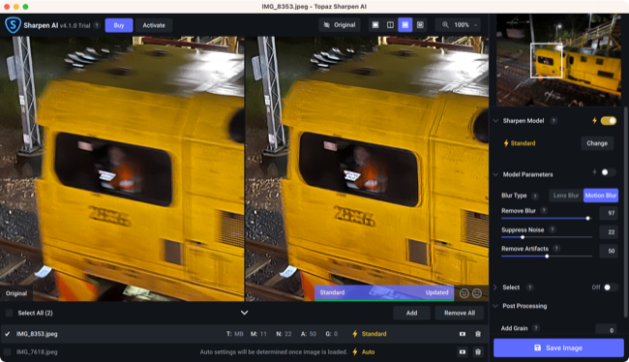Click the happy face feedback icon
629x362 pixels.
click(x=464, y=293)
